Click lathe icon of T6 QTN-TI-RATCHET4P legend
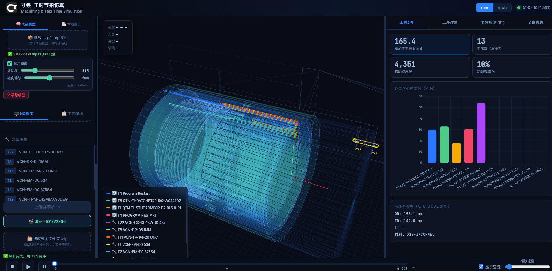The width and height of the screenshot is (552, 271). pos(114,201)
